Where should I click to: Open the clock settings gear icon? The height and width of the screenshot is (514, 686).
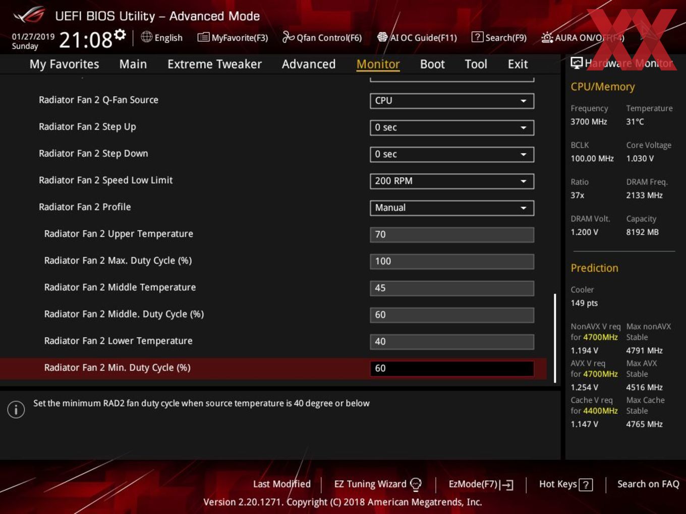pyautogui.click(x=120, y=34)
